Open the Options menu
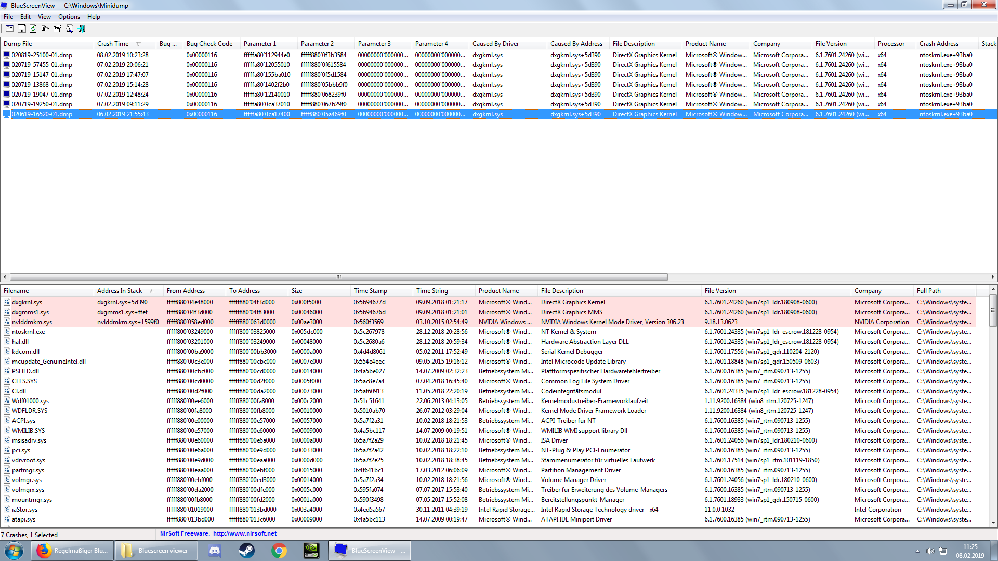 (69, 17)
